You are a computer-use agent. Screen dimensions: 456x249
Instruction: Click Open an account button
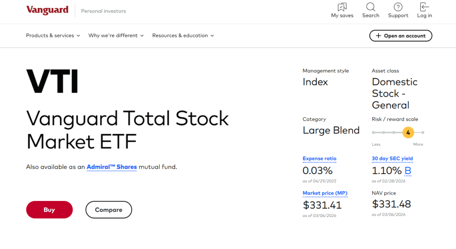(400, 36)
